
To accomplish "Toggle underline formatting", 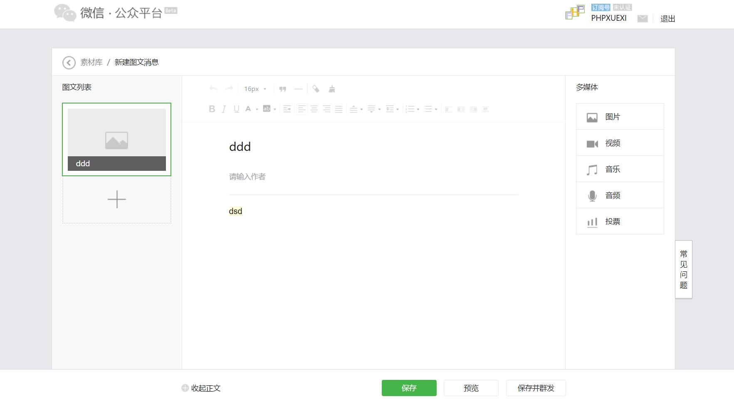I will [x=236, y=109].
